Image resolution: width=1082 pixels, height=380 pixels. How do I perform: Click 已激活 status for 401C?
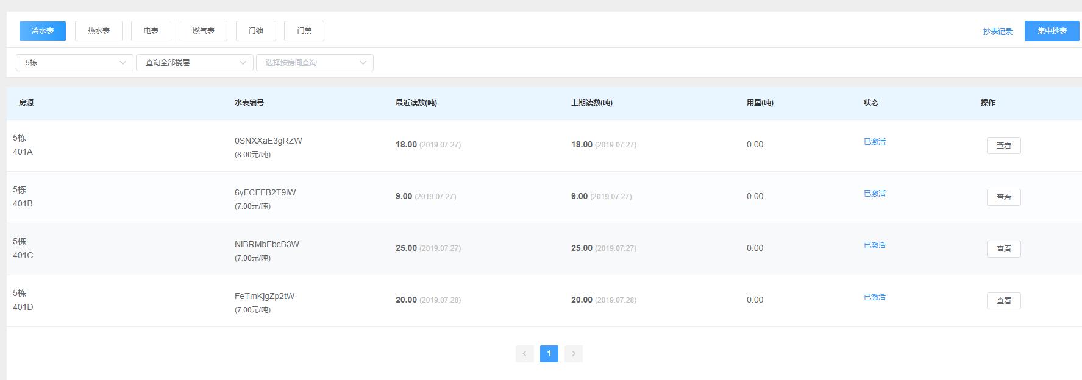875,245
